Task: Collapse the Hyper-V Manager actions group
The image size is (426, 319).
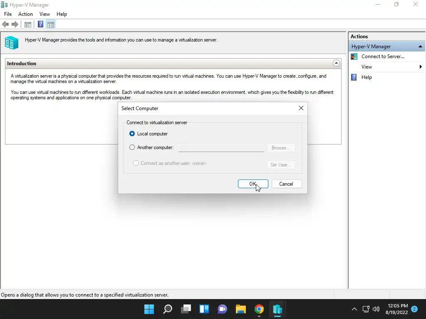Action: (x=420, y=47)
